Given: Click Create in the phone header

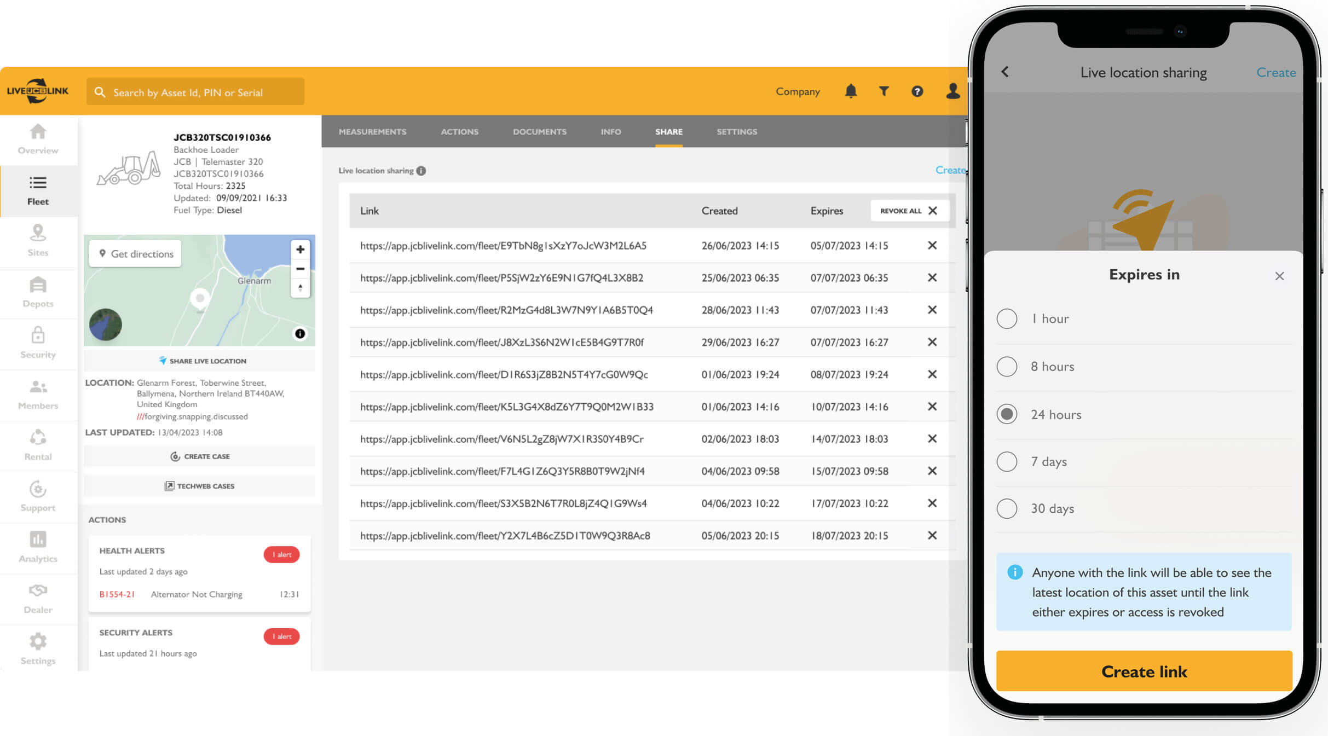Looking at the screenshot, I should [x=1275, y=72].
